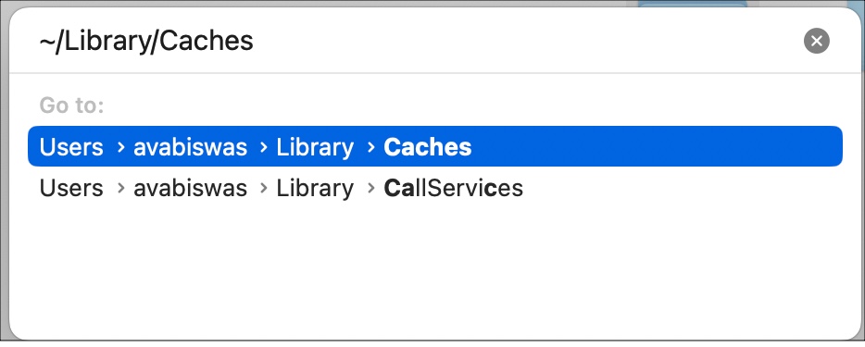Screen dimensions: 865x347
Task: Click Users in the highlighted suggestion
Action: point(71,147)
